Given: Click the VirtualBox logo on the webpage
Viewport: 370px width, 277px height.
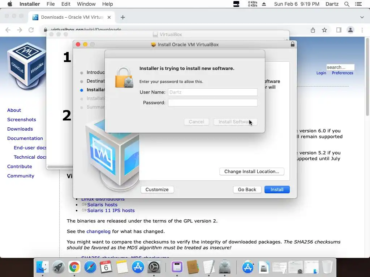Looking at the screenshot, I should click(x=27, y=66).
